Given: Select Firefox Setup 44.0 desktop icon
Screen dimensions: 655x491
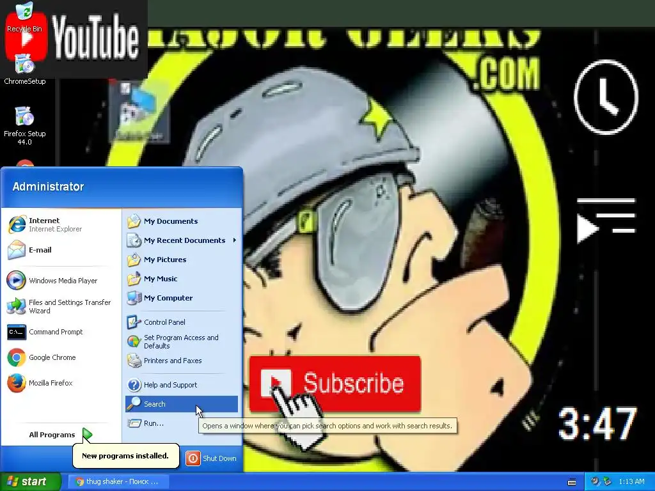Looking at the screenshot, I should [25, 125].
